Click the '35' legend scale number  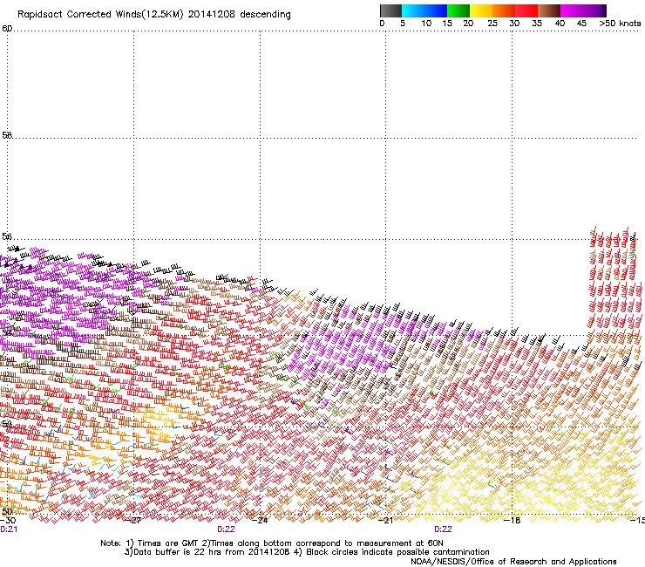click(x=537, y=23)
